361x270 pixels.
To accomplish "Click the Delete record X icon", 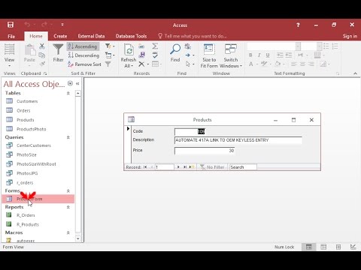I will pyautogui.click(x=141, y=64).
